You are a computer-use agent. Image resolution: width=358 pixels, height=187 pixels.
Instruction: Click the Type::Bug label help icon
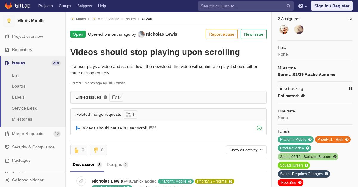tap(300, 183)
